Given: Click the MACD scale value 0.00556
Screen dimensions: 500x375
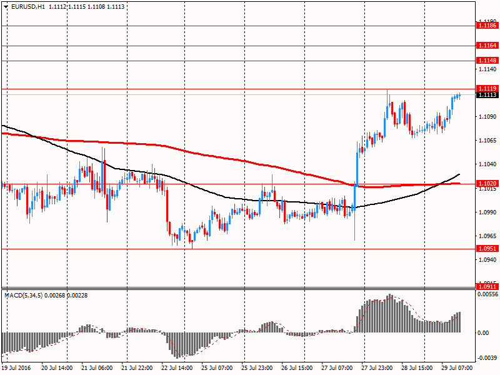Looking at the screenshot, I should [x=487, y=294].
